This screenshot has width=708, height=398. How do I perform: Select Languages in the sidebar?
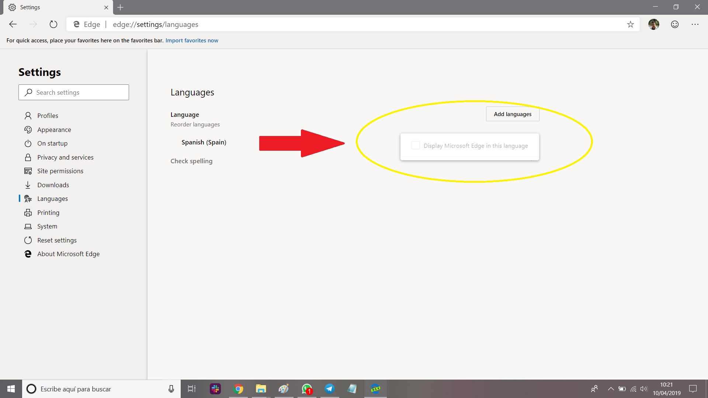click(52, 199)
